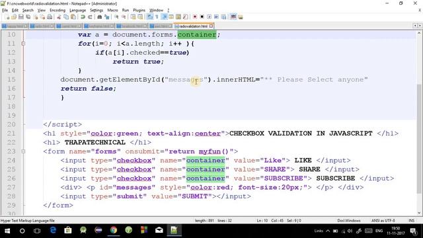Open the Settings menu
The image size is (423, 238).
[96, 11]
